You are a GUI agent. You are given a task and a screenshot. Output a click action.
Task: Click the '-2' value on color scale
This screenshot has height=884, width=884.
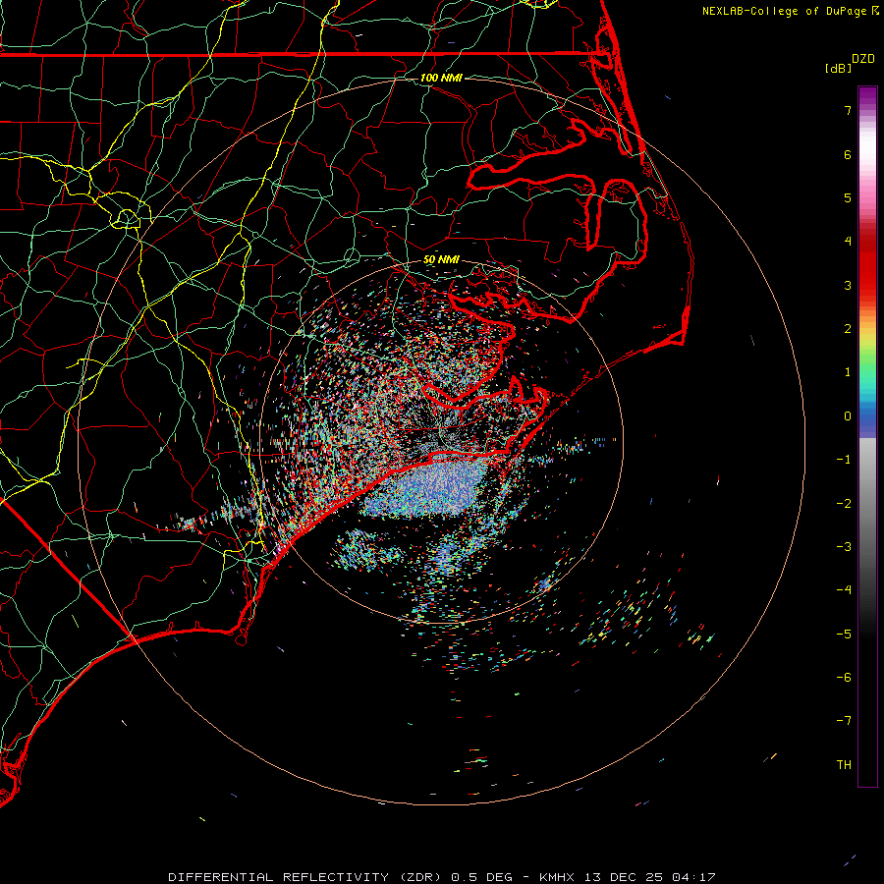(x=844, y=504)
